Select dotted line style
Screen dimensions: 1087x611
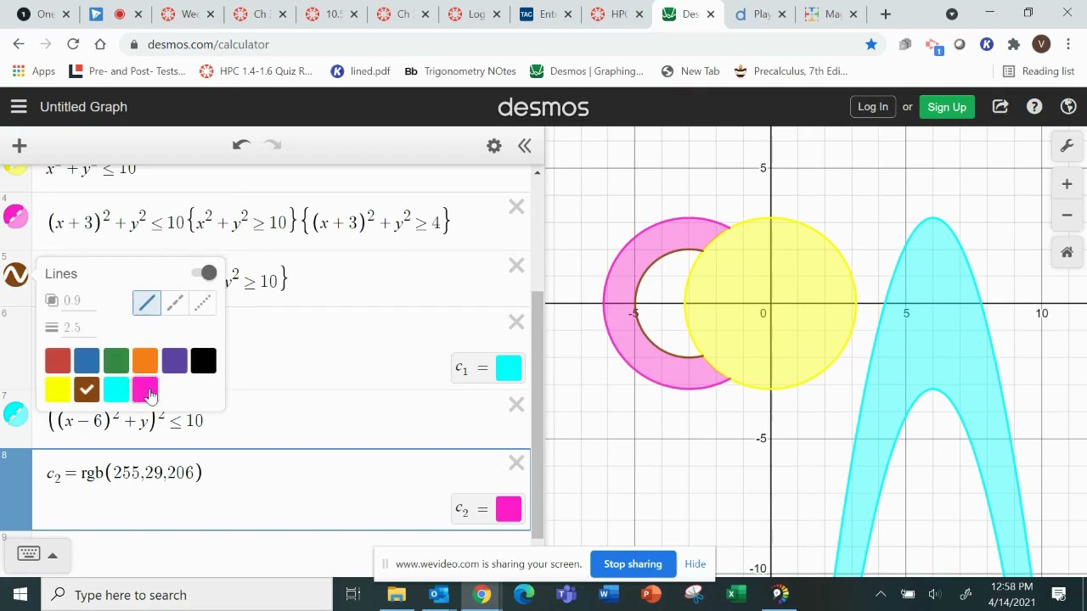click(202, 303)
